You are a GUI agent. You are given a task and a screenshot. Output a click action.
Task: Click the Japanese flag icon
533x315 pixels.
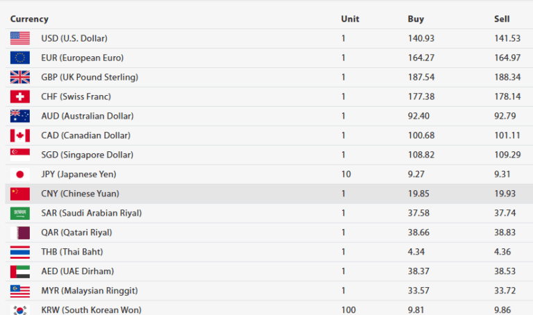pyautogui.click(x=20, y=174)
